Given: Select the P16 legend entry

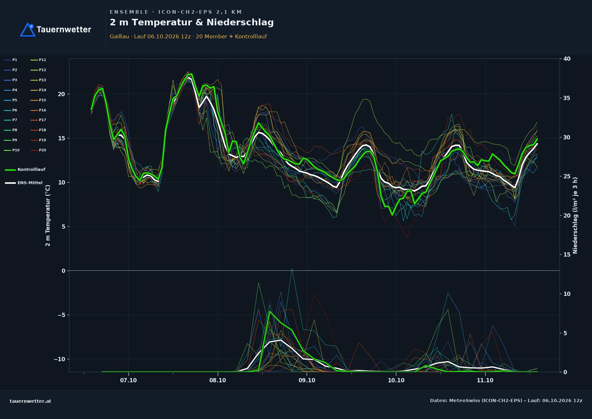Looking at the screenshot, I should click(38, 110).
